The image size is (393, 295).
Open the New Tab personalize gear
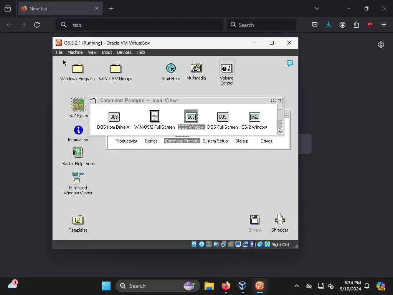[381, 45]
